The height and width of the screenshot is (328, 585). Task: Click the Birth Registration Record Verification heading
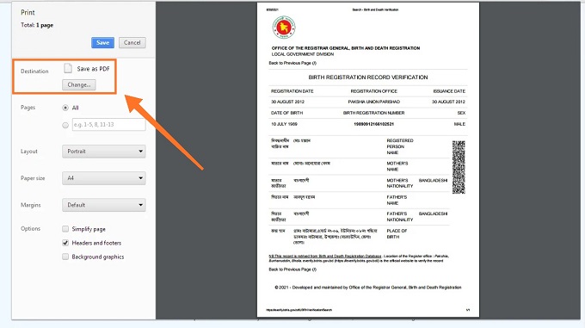coord(368,77)
